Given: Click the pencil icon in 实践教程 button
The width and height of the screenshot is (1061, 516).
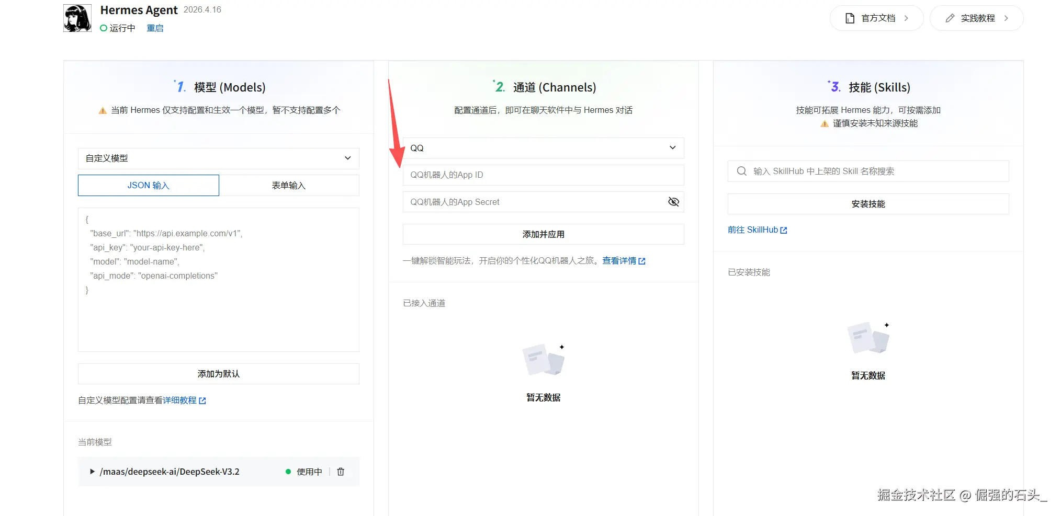Looking at the screenshot, I should click(x=950, y=18).
